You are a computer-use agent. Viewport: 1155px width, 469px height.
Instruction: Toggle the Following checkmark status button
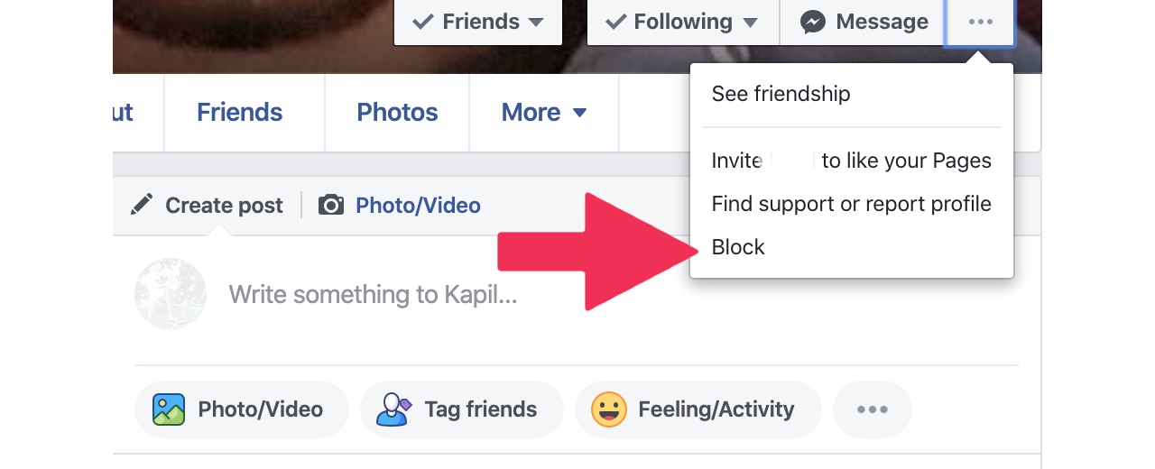pos(683,22)
